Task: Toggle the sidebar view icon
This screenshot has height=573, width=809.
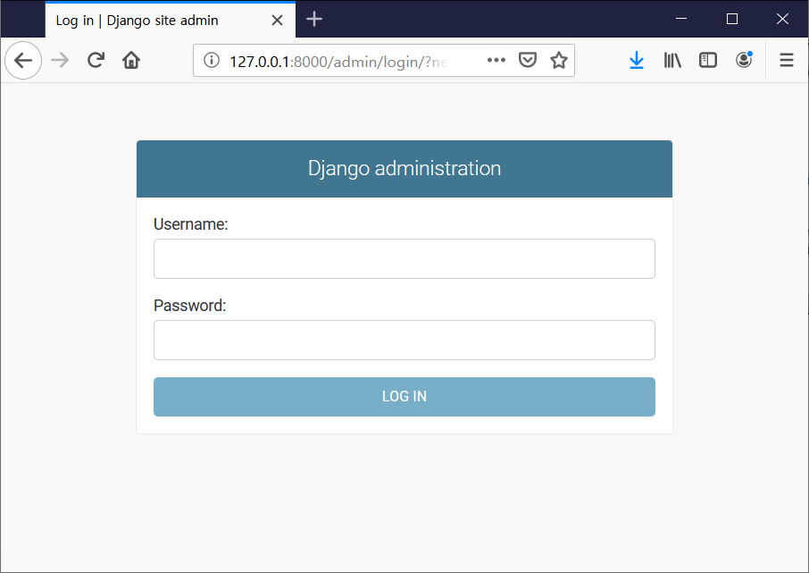Action: coord(708,61)
